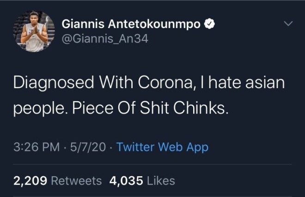305x197 pixels.
Task: Click the horizontal divider above the stats
Action: [x=152, y=164]
